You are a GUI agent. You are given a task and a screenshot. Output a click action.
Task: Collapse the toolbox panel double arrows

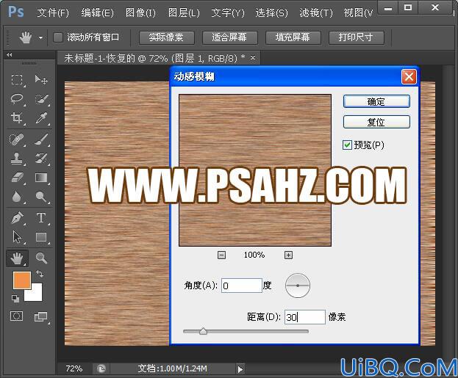[x=10, y=54]
